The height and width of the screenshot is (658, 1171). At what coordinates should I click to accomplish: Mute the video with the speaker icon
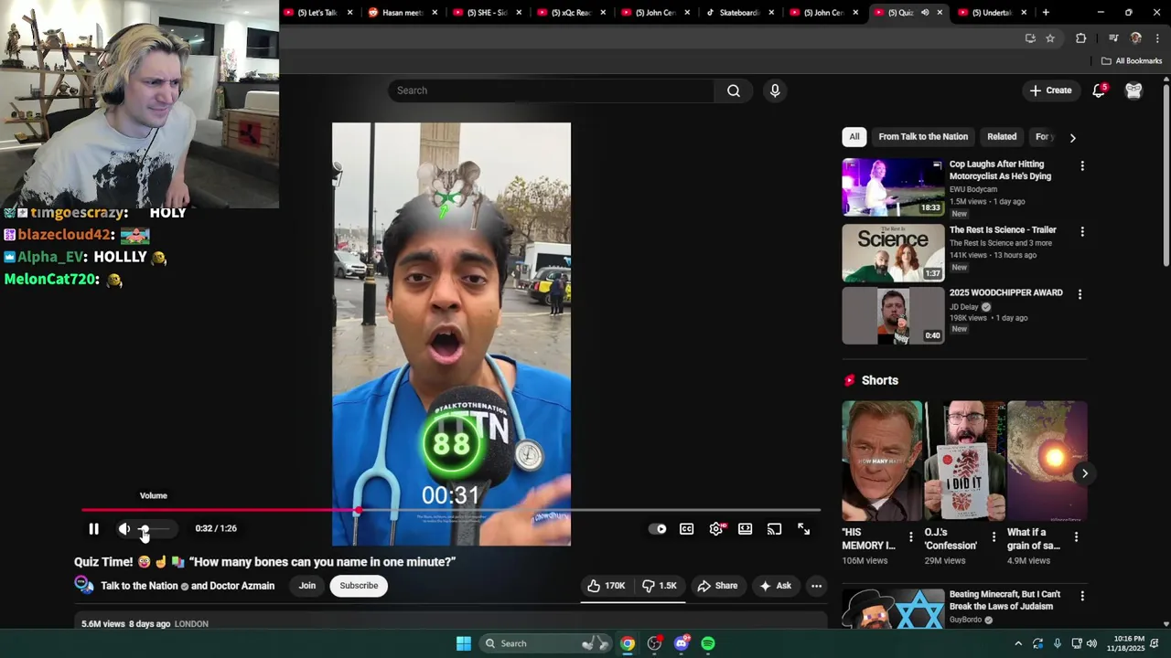coord(124,529)
